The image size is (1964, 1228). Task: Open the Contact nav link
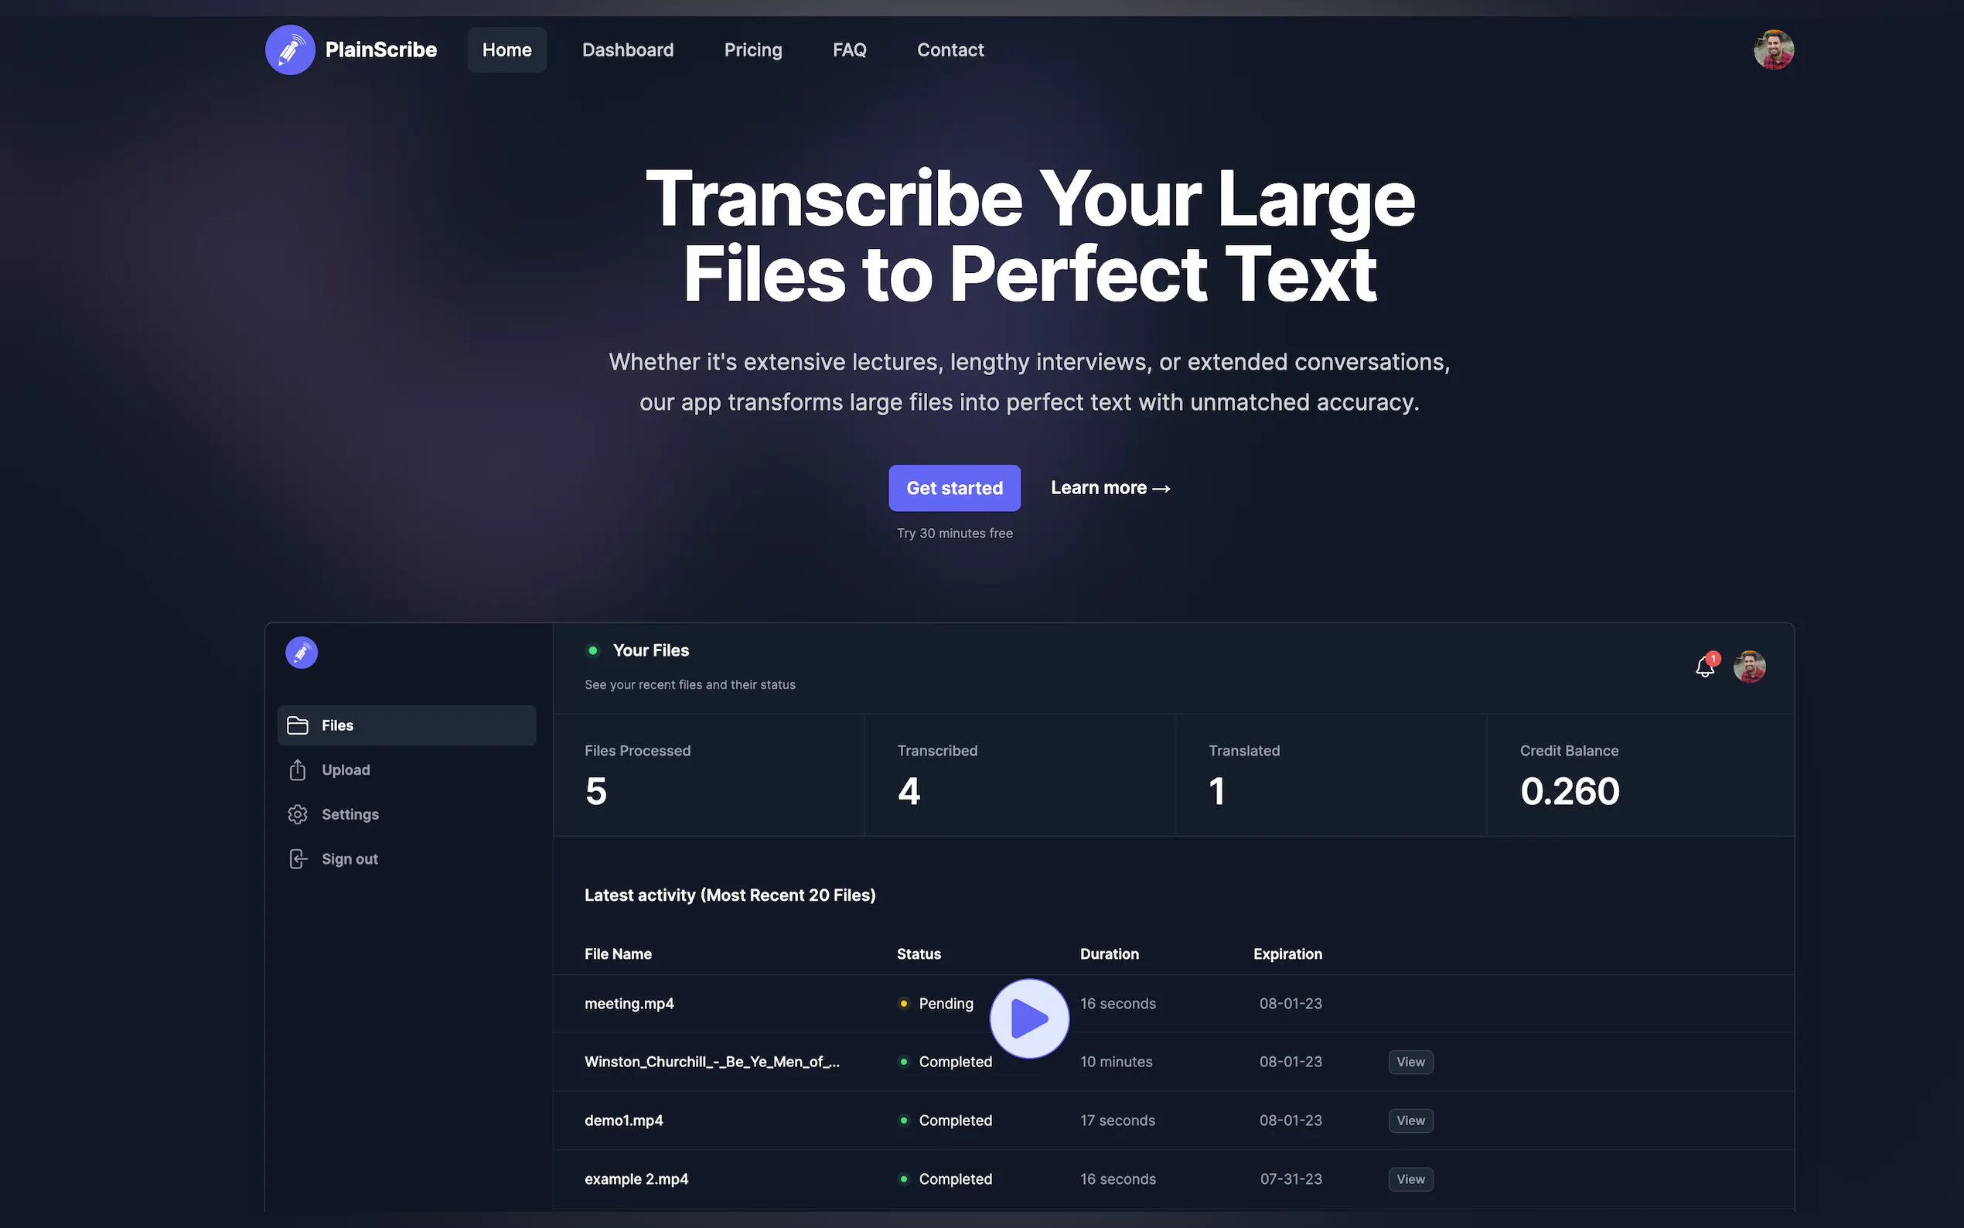pos(950,49)
